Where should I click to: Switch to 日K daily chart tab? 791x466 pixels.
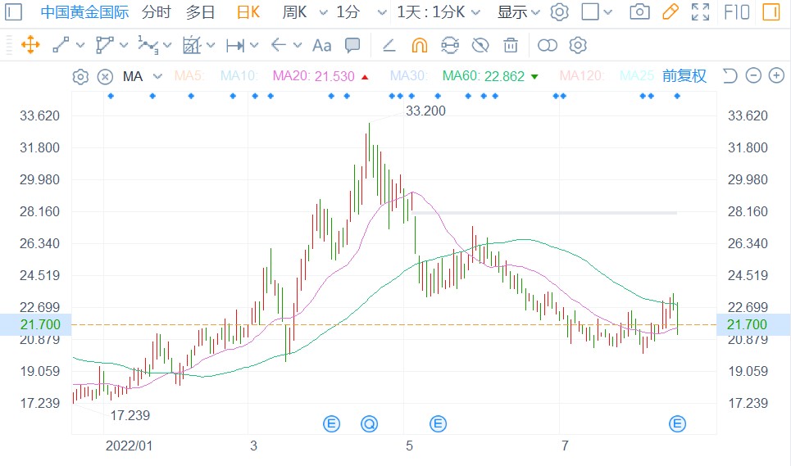click(248, 12)
